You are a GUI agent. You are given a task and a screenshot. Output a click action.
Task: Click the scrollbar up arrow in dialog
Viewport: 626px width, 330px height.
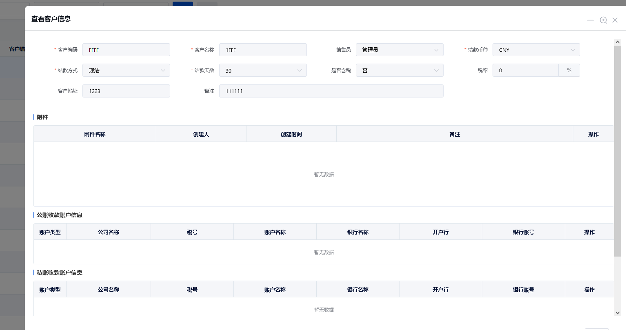[x=617, y=42]
